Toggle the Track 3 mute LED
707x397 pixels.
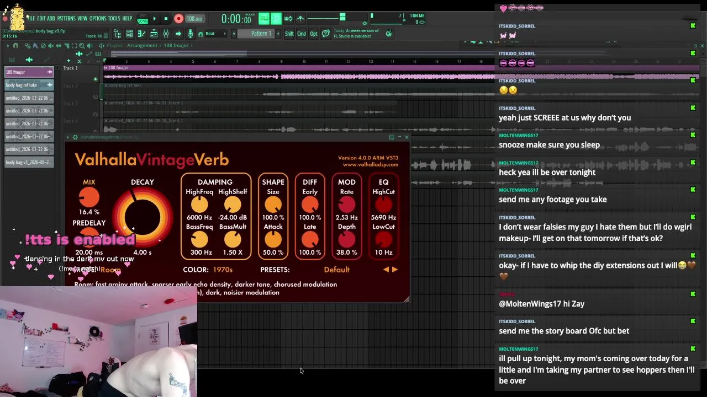(x=95, y=115)
